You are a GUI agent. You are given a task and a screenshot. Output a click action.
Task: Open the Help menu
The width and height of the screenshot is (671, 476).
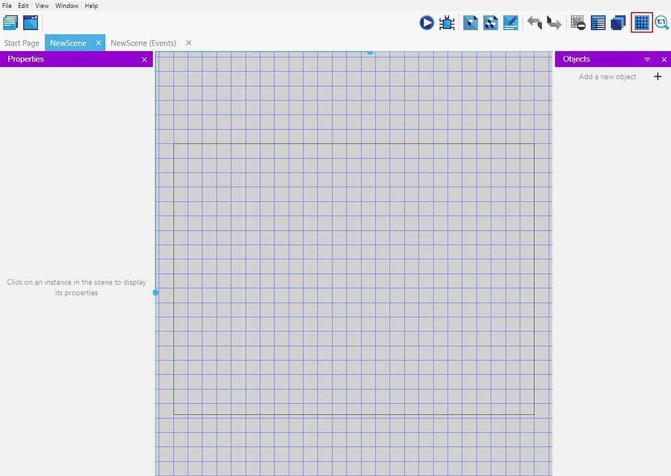pos(92,6)
